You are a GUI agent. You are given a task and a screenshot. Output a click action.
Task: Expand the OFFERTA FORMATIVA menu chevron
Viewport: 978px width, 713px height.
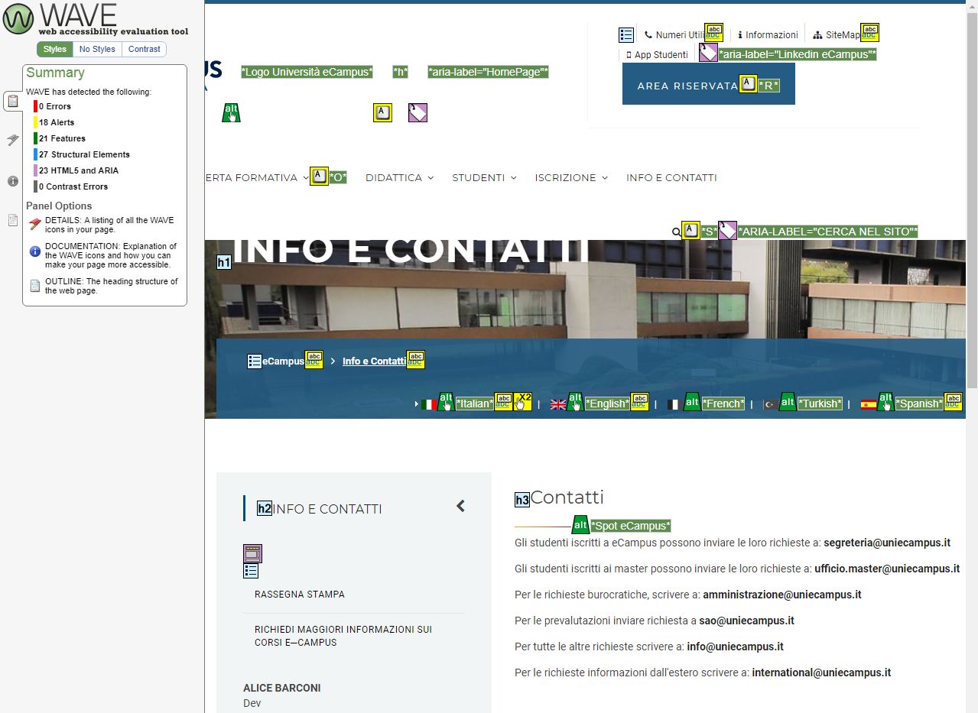pyautogui.click(x=306, y=177)
